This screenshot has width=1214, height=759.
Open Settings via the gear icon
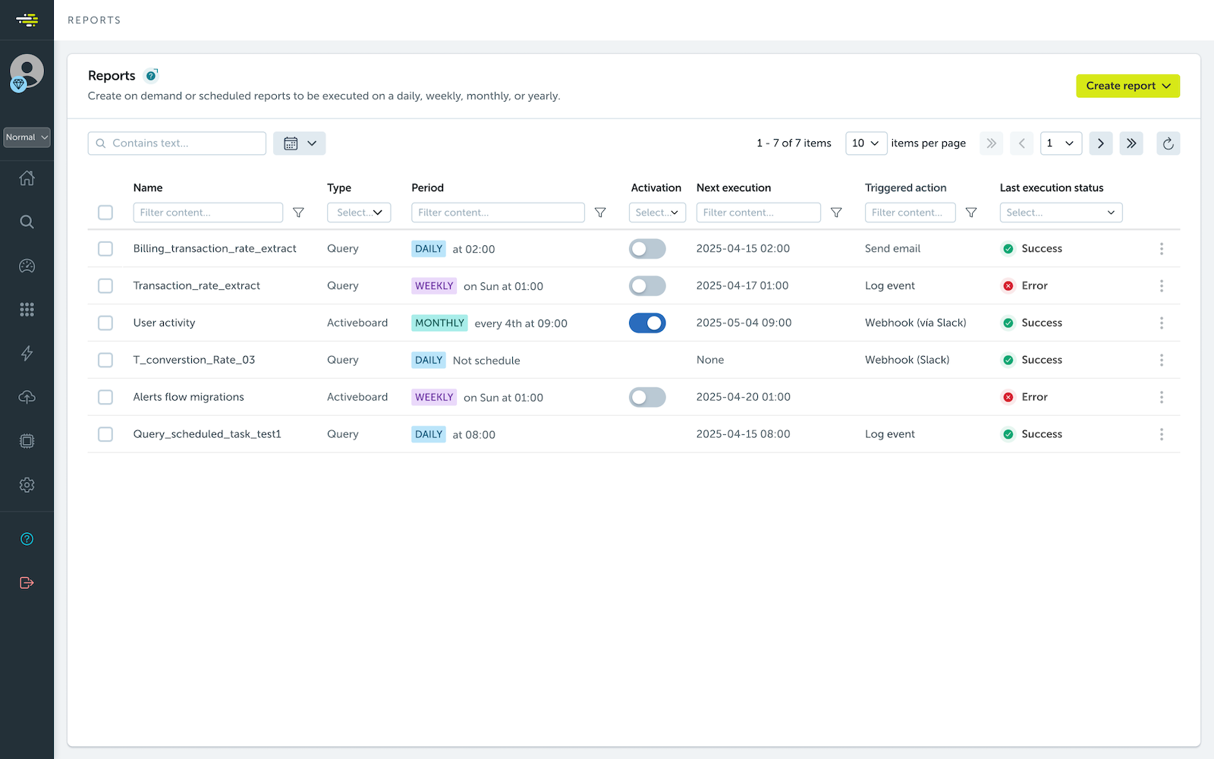coord(27,484)
